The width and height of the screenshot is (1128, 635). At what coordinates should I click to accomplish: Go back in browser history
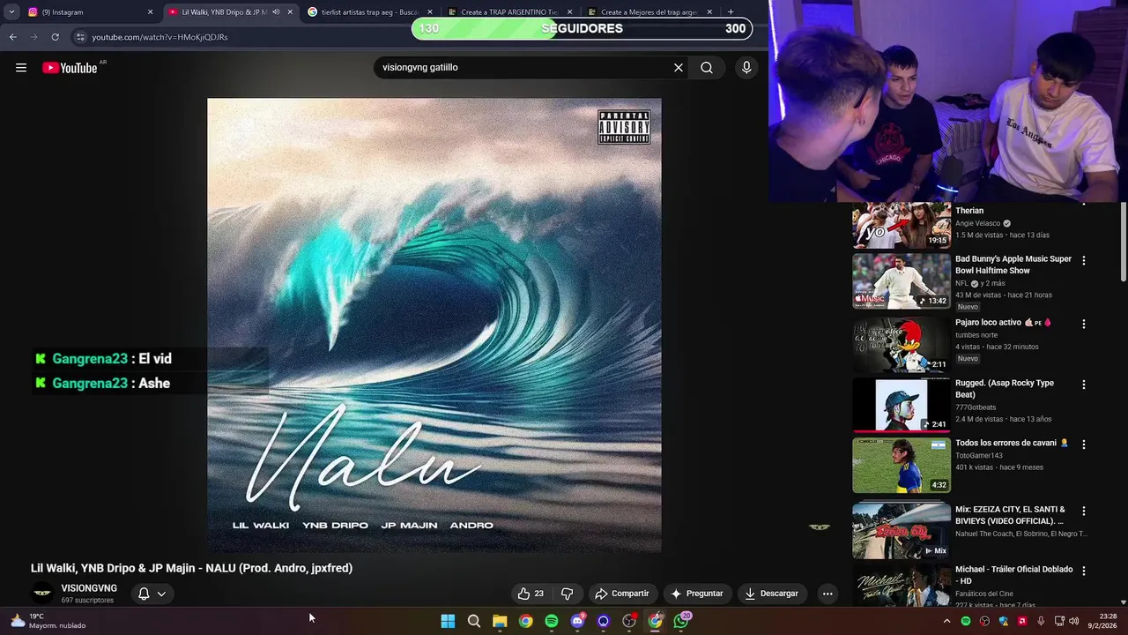(12, 37)
